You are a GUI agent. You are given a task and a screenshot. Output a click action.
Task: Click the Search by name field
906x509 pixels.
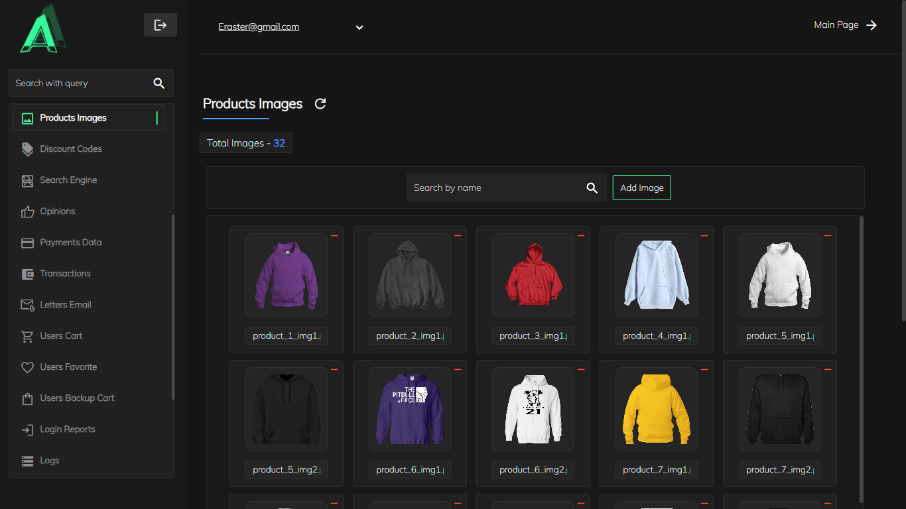coord(494,188)
